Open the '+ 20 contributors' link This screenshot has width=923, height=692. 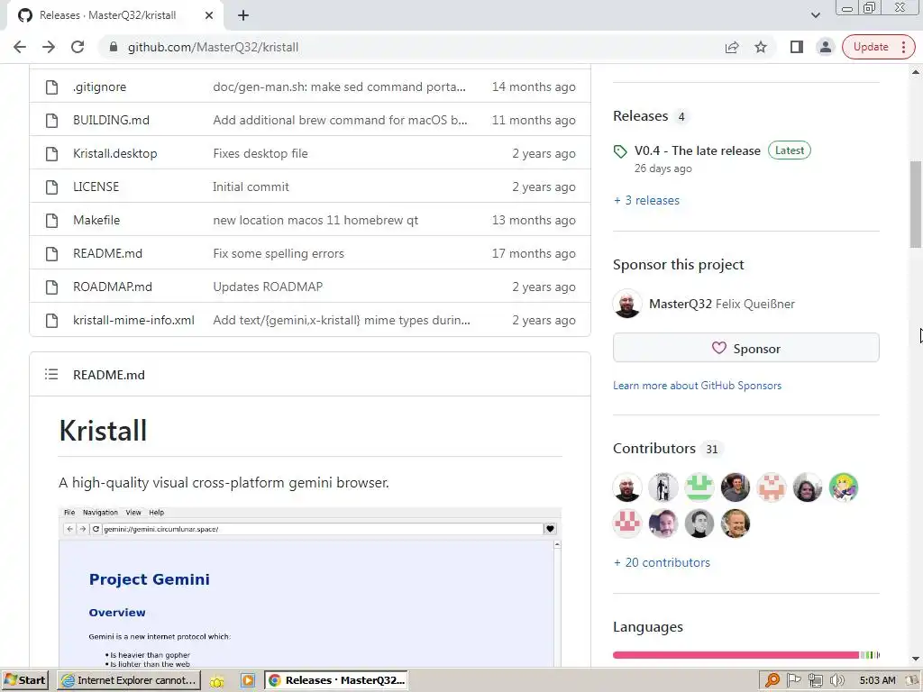coord(662,562)
